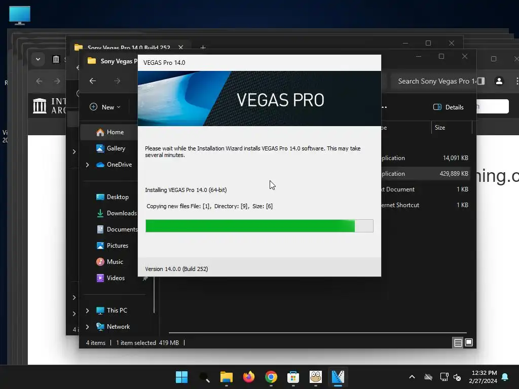Screen dimensions: 519x389
Task: Launch Firefox from the taskbar
Action: (x=248, y=377)
